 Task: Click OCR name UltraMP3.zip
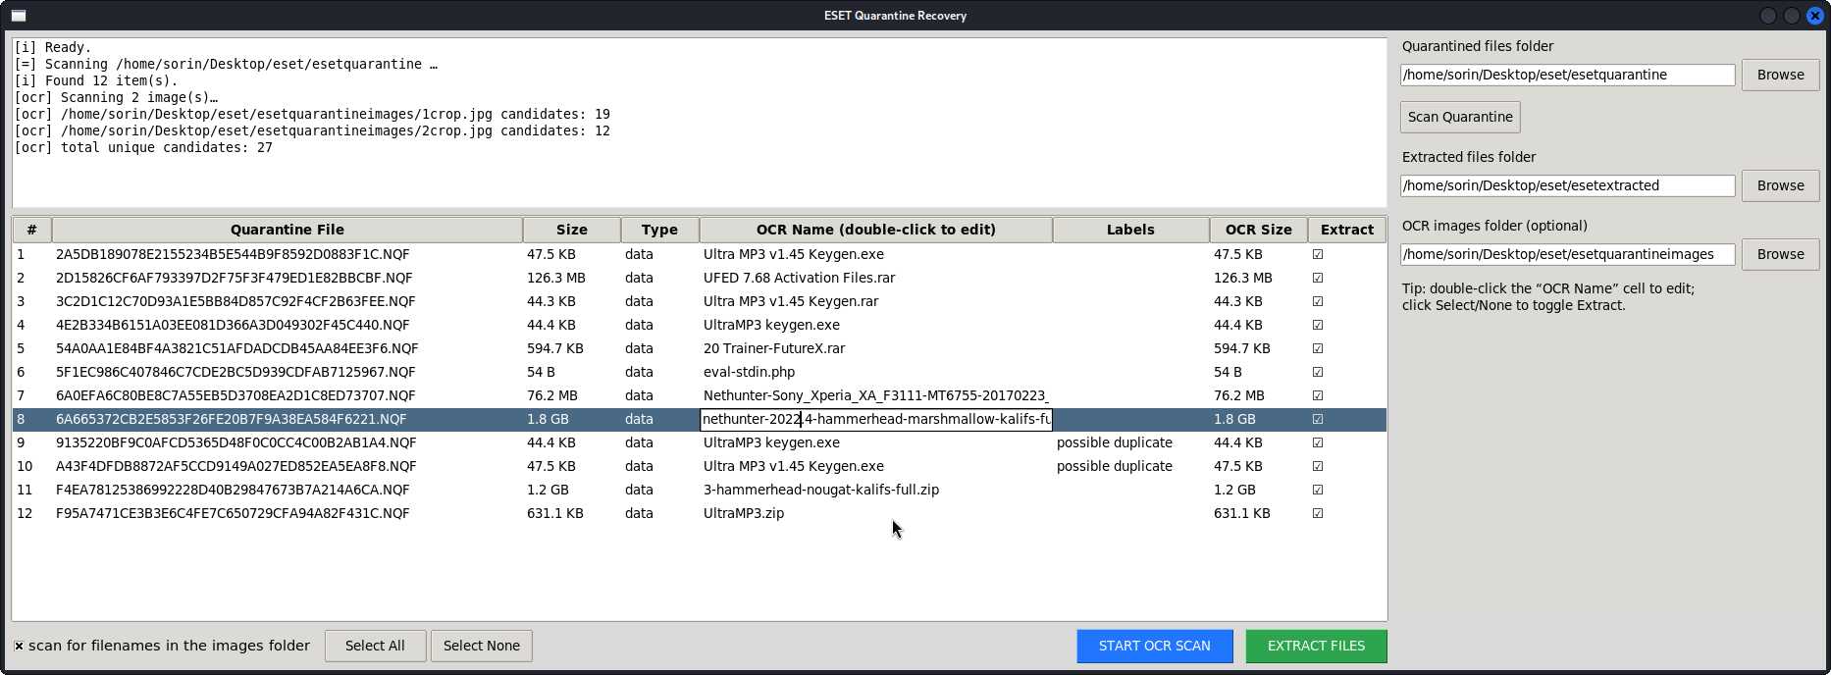[x=744, y=513]
